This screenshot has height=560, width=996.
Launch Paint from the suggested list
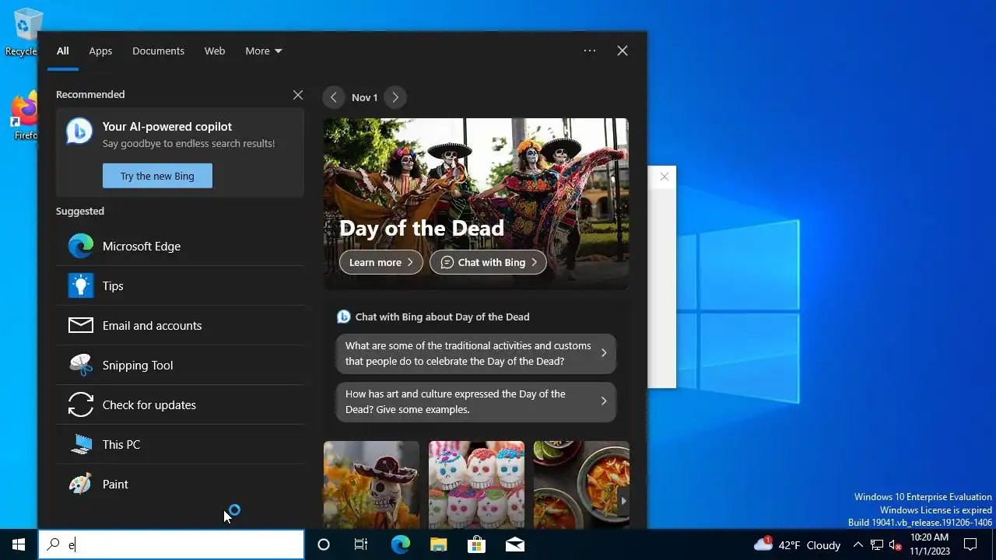coord(180,484)
